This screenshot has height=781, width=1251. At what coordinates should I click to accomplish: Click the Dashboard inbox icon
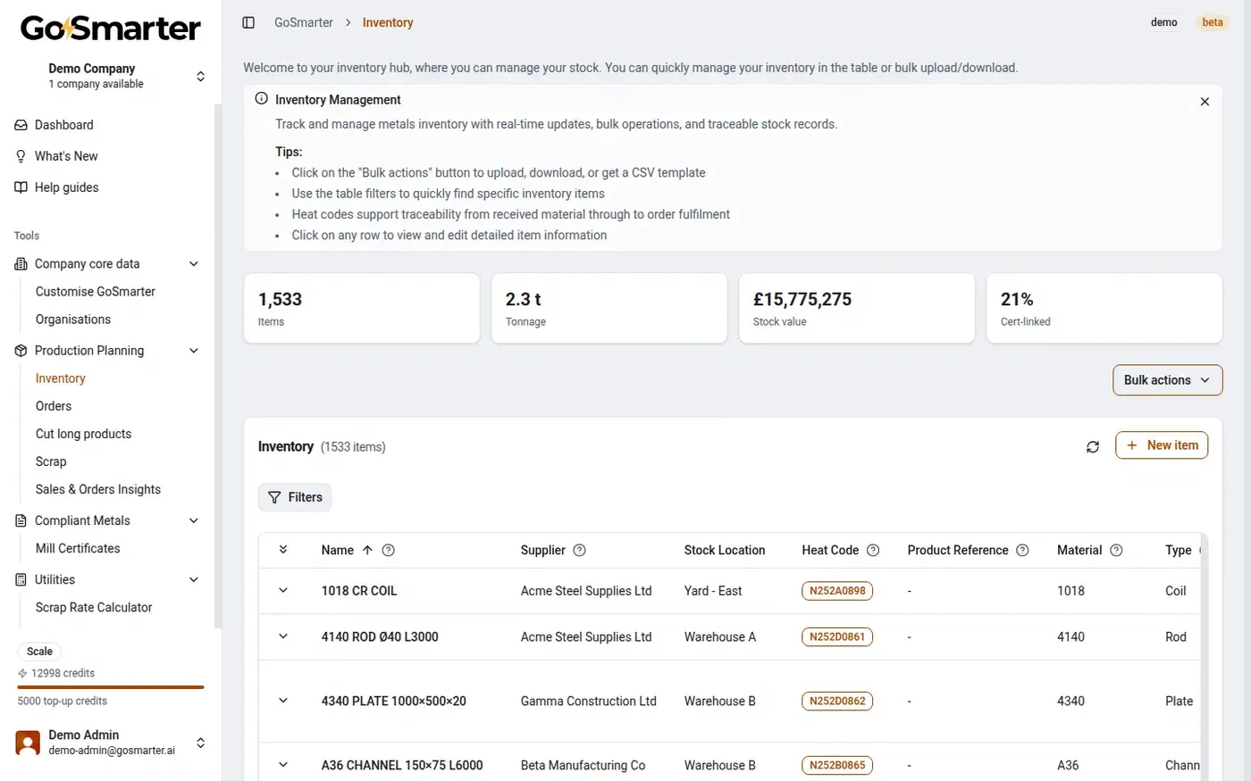tap(21, 125)
